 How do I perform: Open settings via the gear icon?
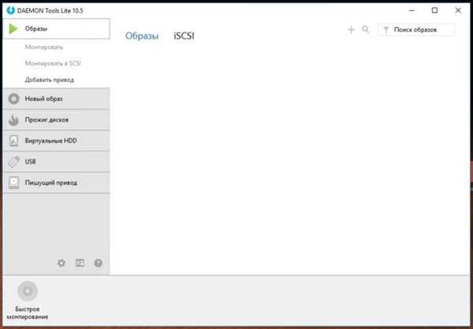click(61, 263)
